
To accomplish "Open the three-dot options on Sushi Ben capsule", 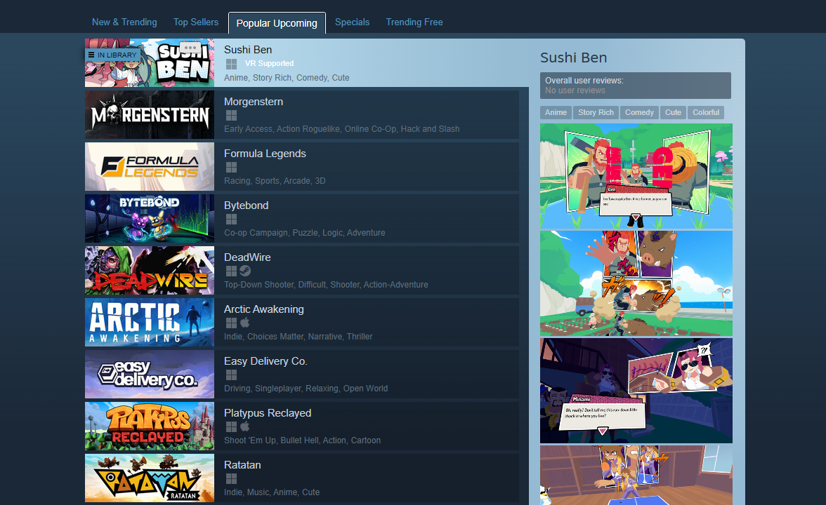I will pyautogui.click(x=190, y=48).
